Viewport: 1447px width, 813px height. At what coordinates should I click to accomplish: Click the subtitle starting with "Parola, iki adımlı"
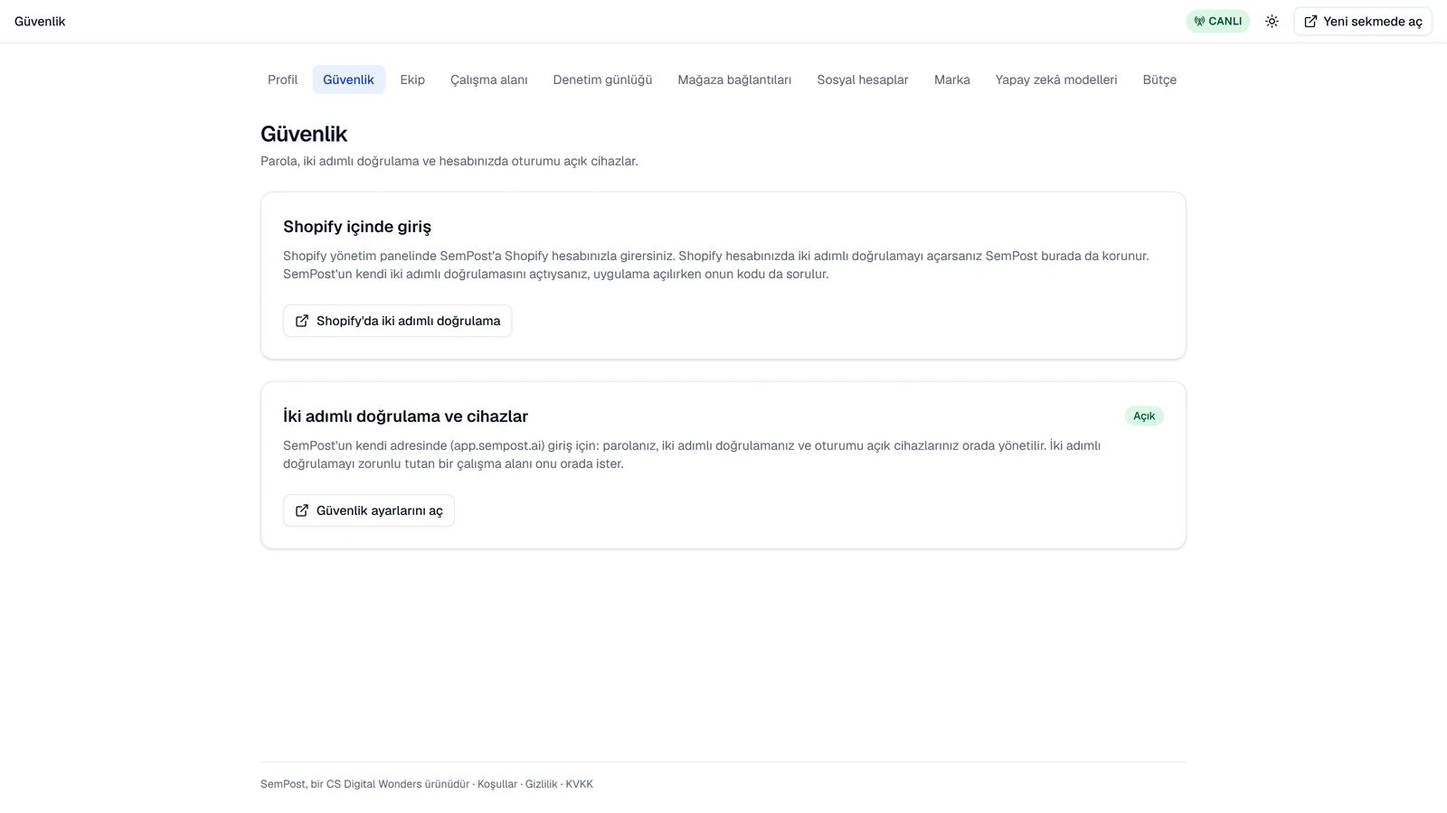point(449,161)
